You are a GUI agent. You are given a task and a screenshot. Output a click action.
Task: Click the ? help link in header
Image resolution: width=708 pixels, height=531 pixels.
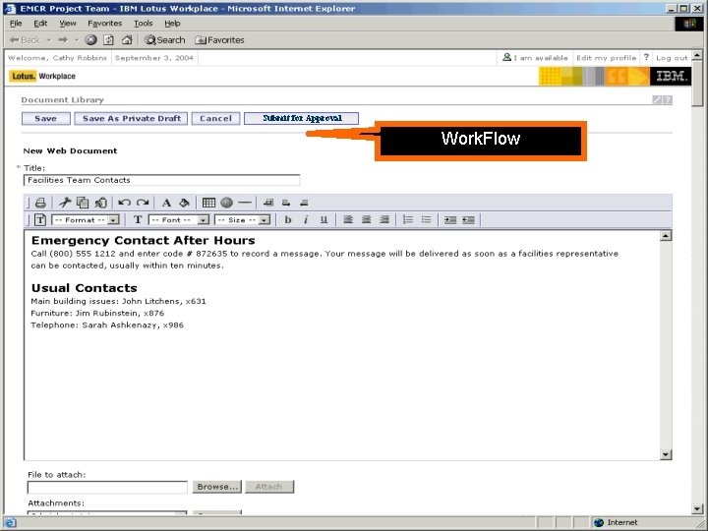click(646, 57)
